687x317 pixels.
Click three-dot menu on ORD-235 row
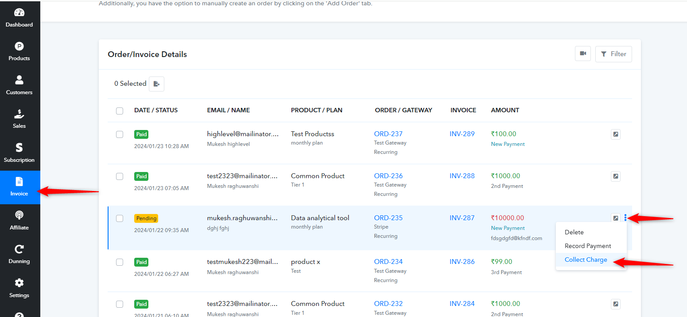pyautogui.click(x=625, y=218)
